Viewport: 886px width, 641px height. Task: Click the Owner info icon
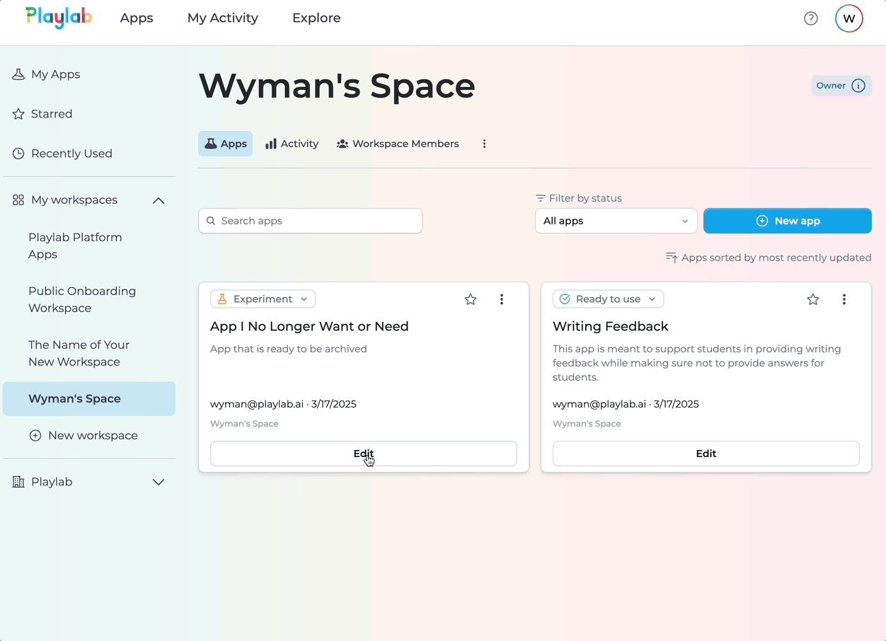[x=858, y=86]
